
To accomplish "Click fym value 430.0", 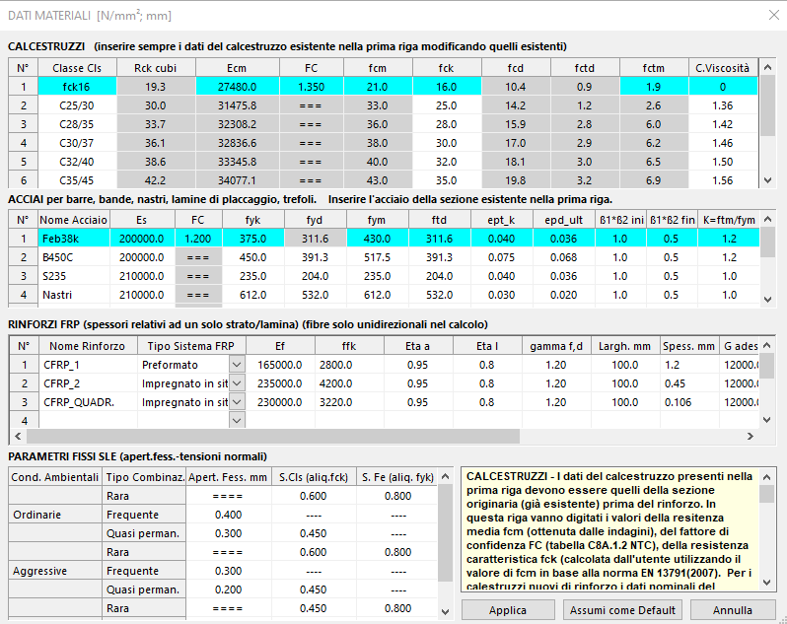I will 377,239.
